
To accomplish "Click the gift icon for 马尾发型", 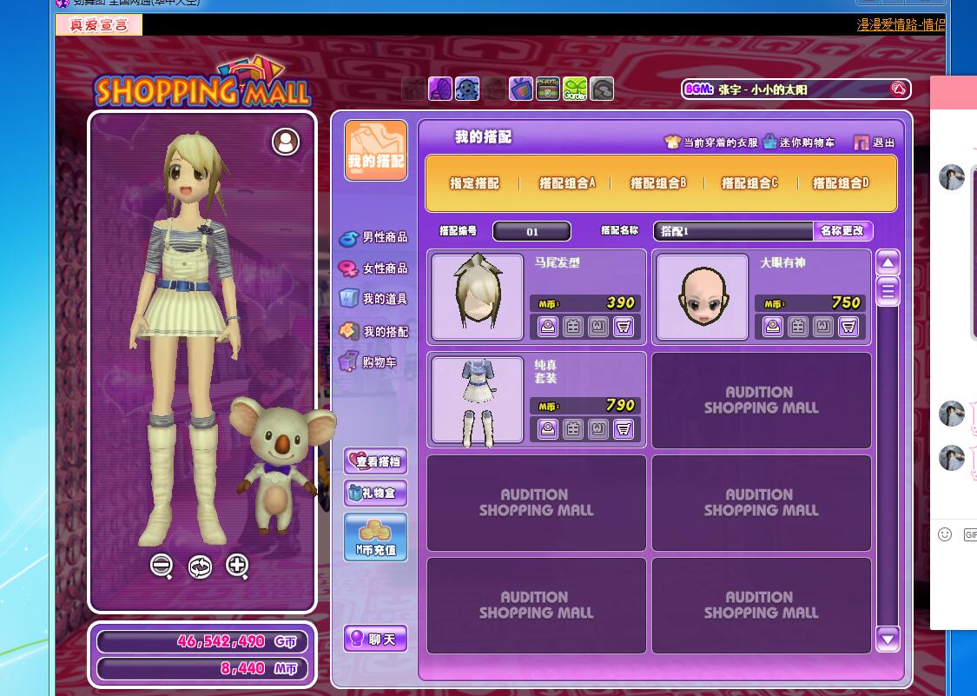I will point(573,326).
